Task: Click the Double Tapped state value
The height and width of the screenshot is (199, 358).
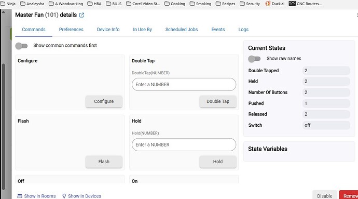Action: [326, 71]
